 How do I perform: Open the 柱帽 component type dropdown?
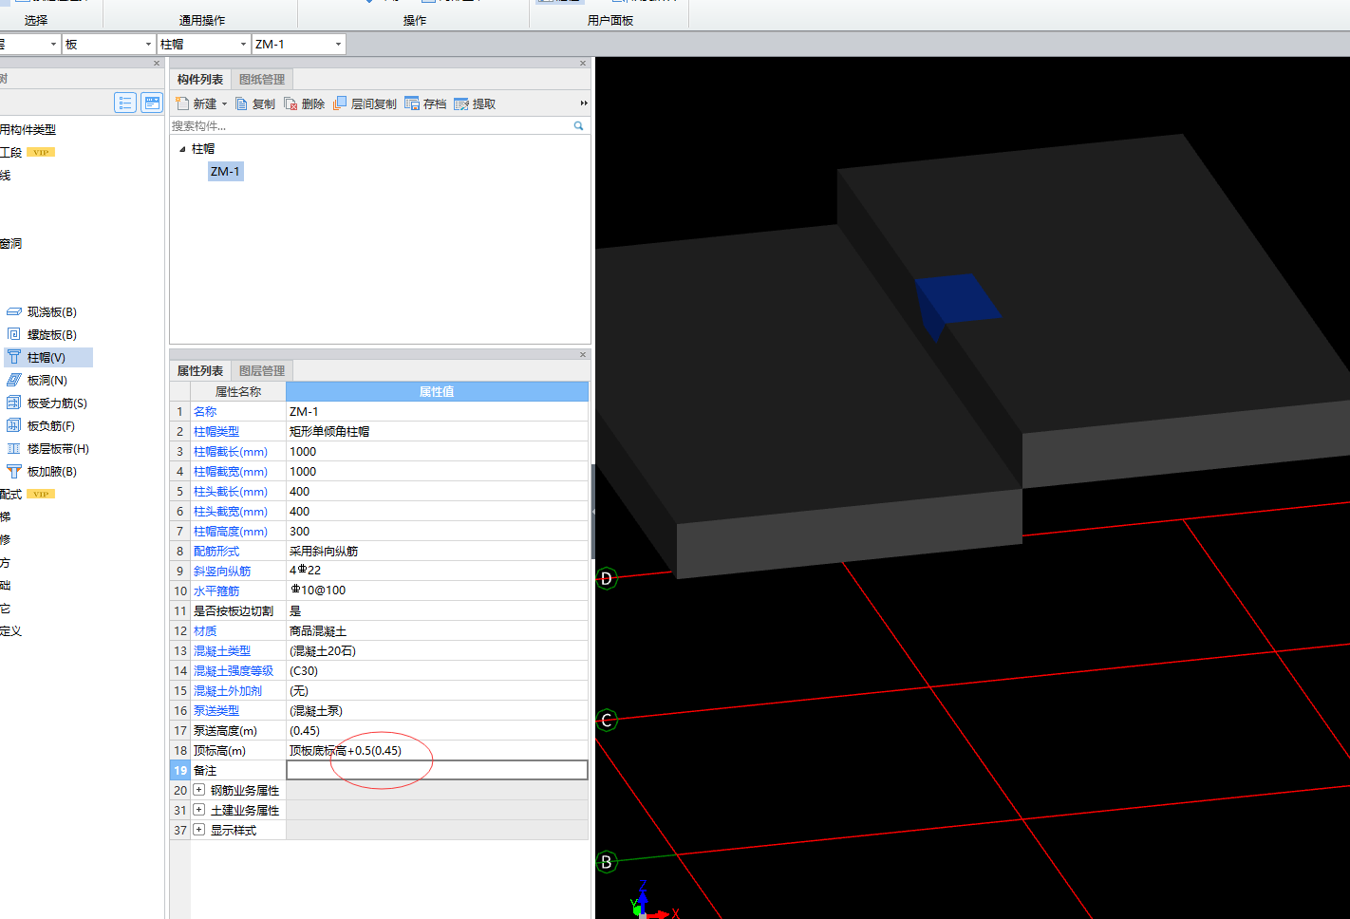243,45
